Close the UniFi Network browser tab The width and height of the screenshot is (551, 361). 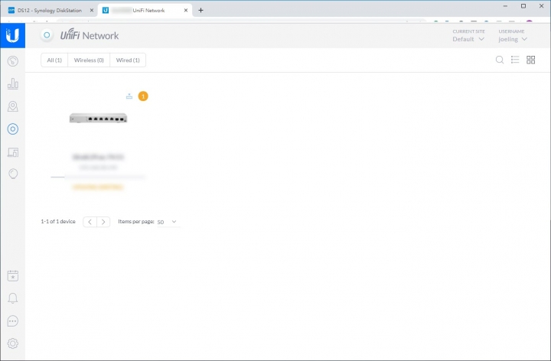[x=186, y=11]
